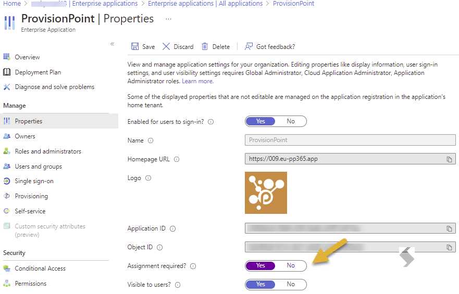The image size is (459, 294).
Task: Click the Single sign-on arrow icon
Action: pyautogui.click(x=7, y=181)
